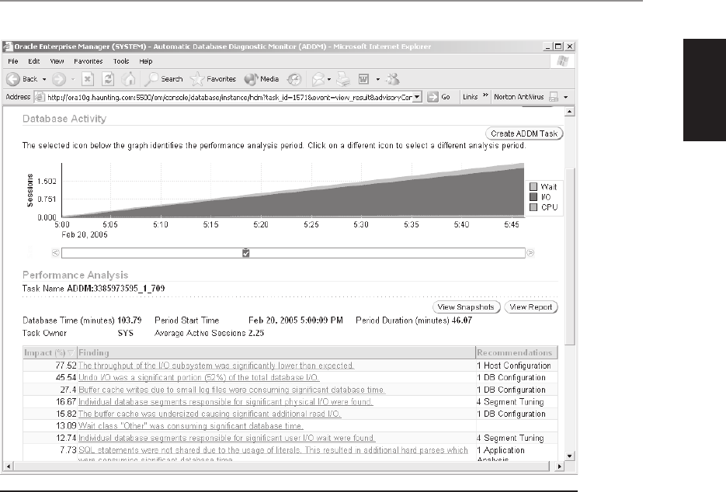The width and height of the screenshot is (726, 492).
Task: Open the Buffer cache writes small log files finding
Action: click(231, 390)
